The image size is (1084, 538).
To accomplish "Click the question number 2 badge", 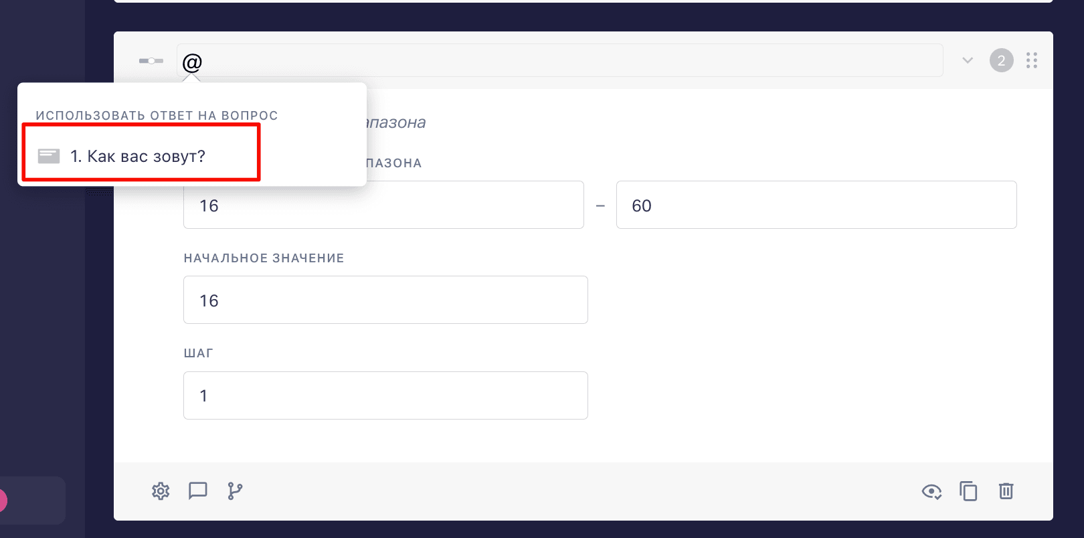I will [x=1001, y=61].
